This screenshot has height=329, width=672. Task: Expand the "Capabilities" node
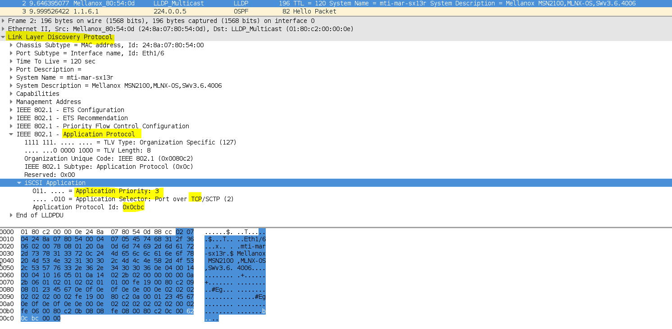pos(11,94)
